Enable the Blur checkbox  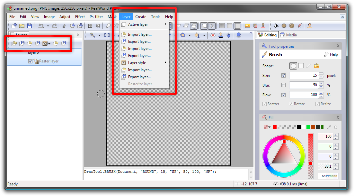[283, 85]
